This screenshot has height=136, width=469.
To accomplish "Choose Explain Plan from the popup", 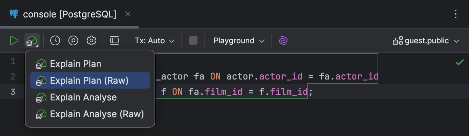I will coord(90,64).
